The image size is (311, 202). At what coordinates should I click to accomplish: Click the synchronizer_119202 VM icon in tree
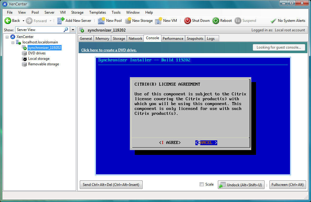[24, 48]
